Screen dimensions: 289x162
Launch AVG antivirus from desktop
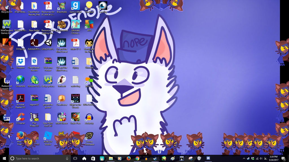[x=89, y=26]
